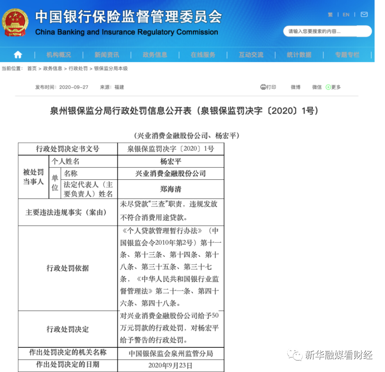
Task: Open the 在线服务 menu
Action: 203,55
